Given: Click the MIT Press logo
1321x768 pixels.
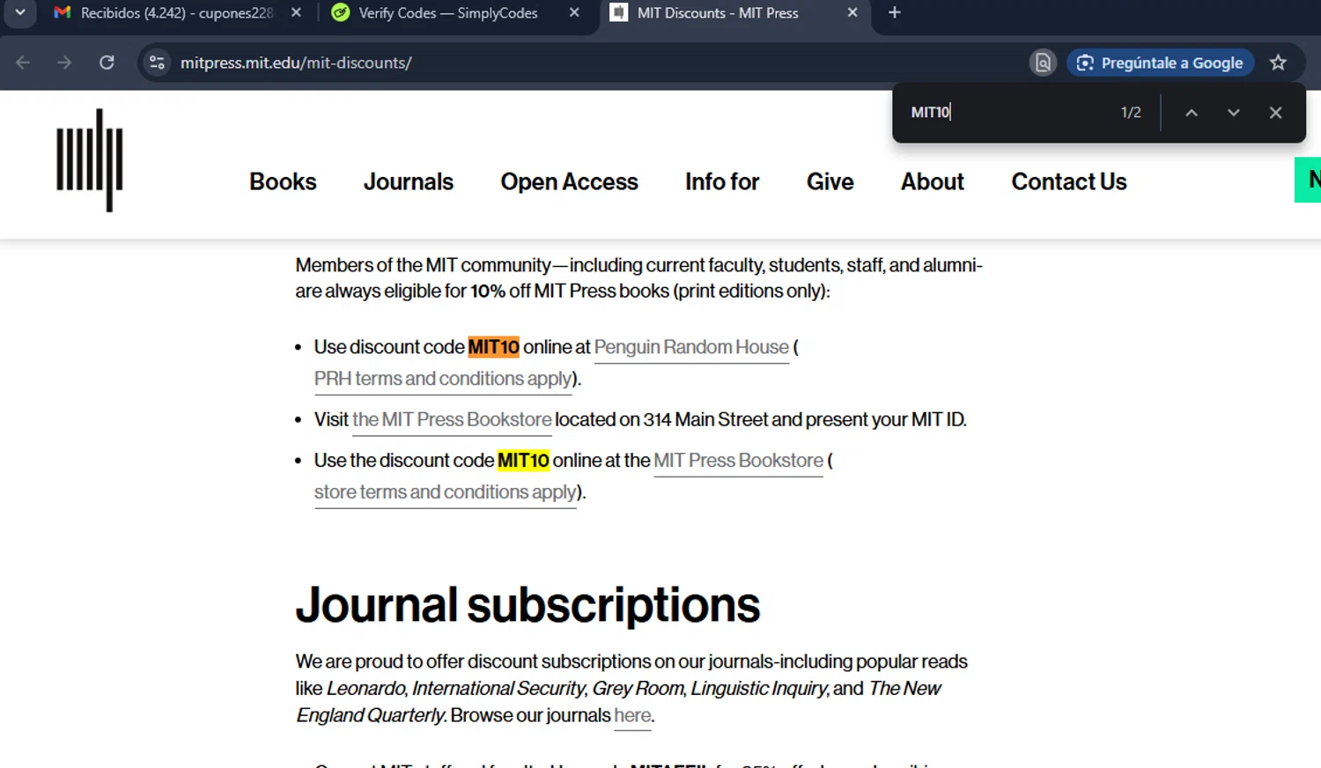Looking at the screenshot, I should pyautogui.click(x=90, y=160).
